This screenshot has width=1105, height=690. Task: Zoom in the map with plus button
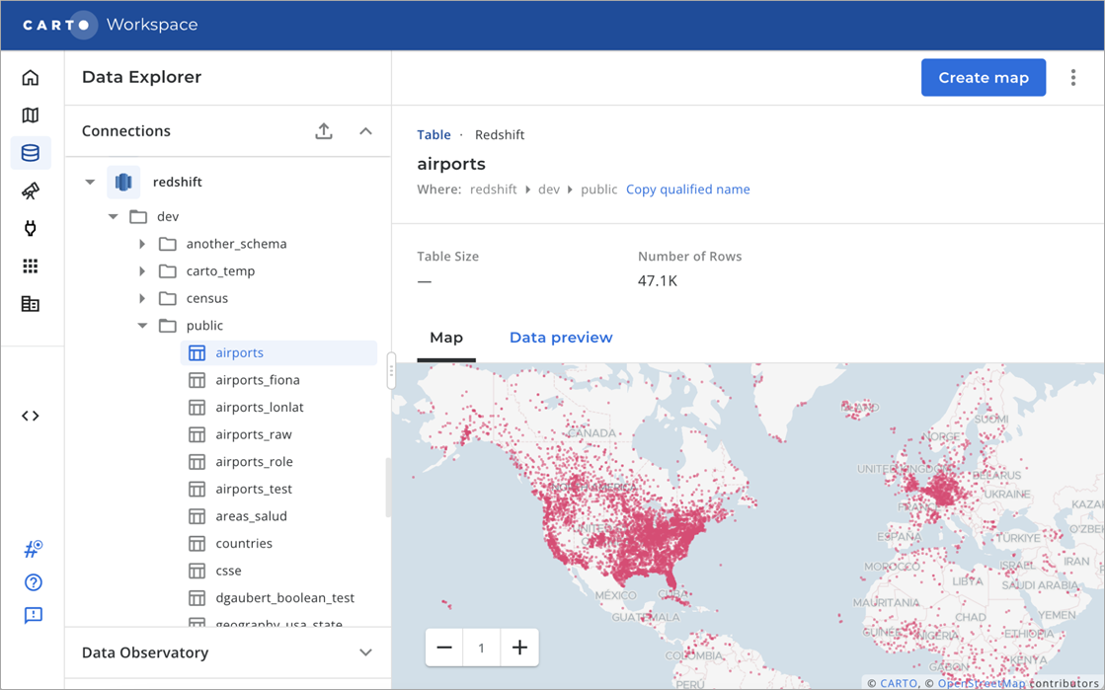pyautogui.click(x=519, y=647)
